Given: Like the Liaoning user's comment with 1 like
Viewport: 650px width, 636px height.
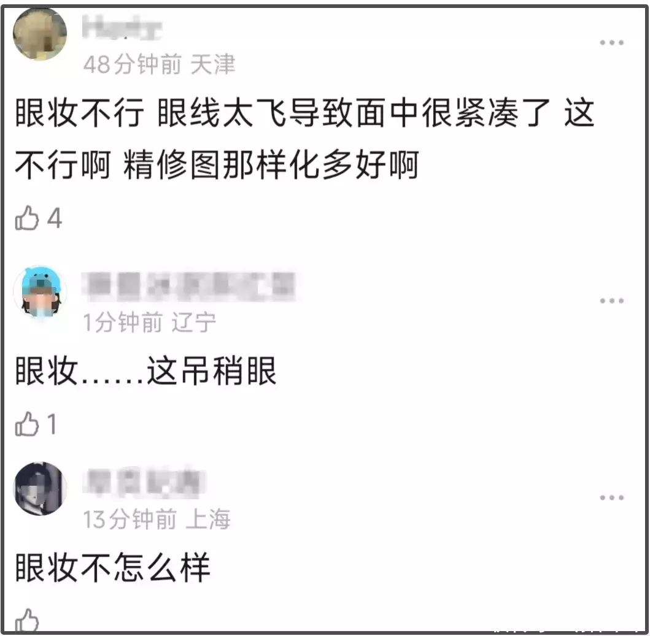Looking at the screenshot, I should [27, 423].
